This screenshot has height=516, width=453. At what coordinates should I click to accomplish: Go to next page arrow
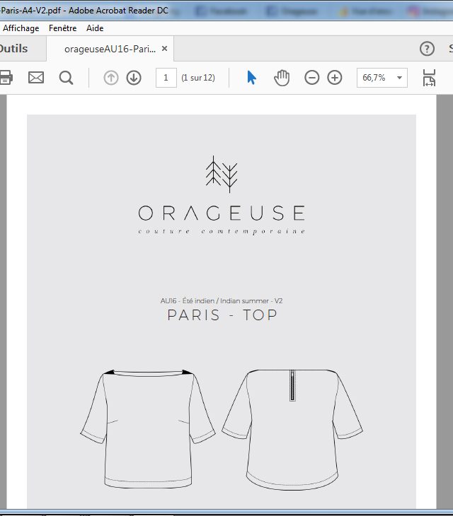tap(134, 78)
